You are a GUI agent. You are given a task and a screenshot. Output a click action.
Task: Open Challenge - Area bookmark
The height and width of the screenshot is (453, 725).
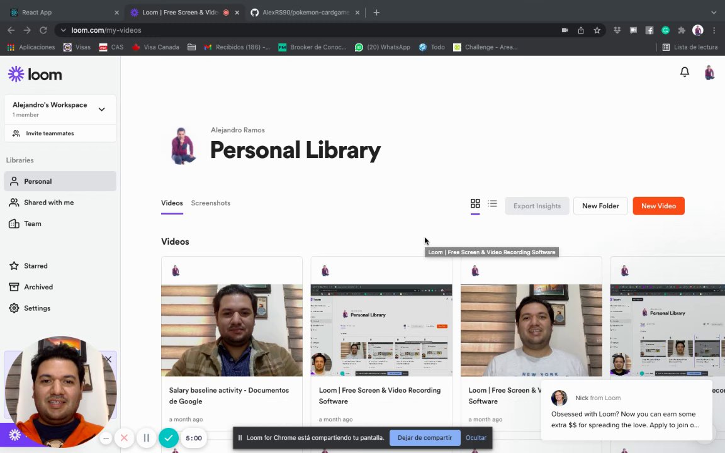[x=485, y=47]
